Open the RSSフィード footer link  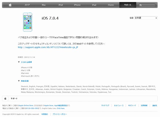132,105
